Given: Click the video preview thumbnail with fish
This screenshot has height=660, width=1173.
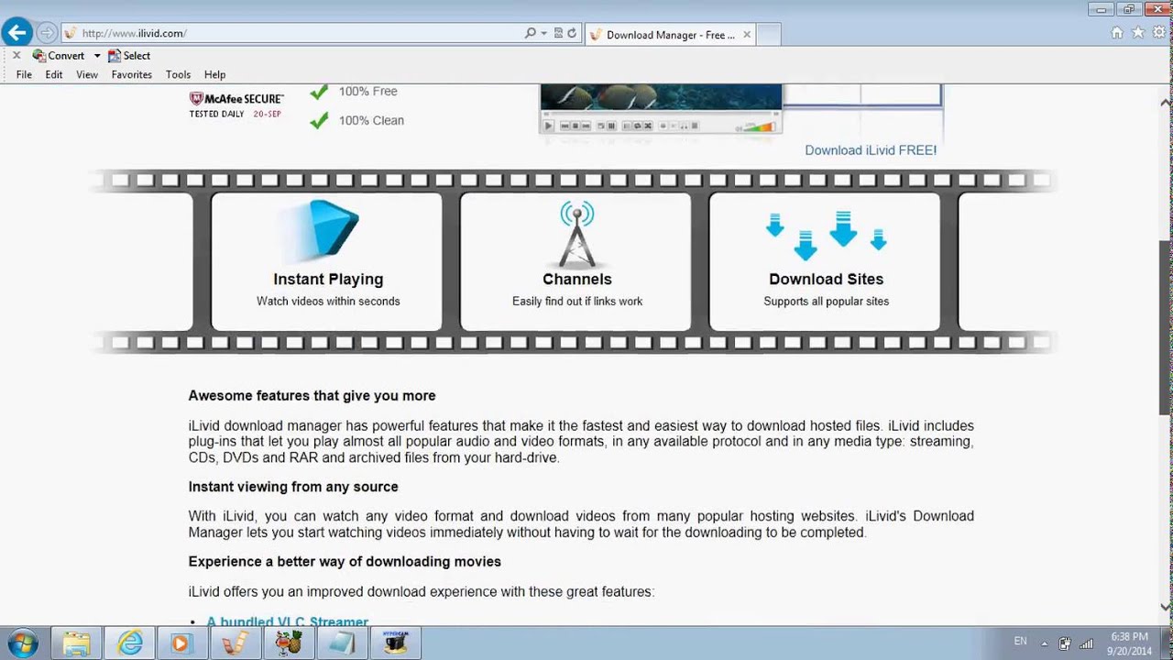Looking at the screenshot, I should [x=661, y=97].
